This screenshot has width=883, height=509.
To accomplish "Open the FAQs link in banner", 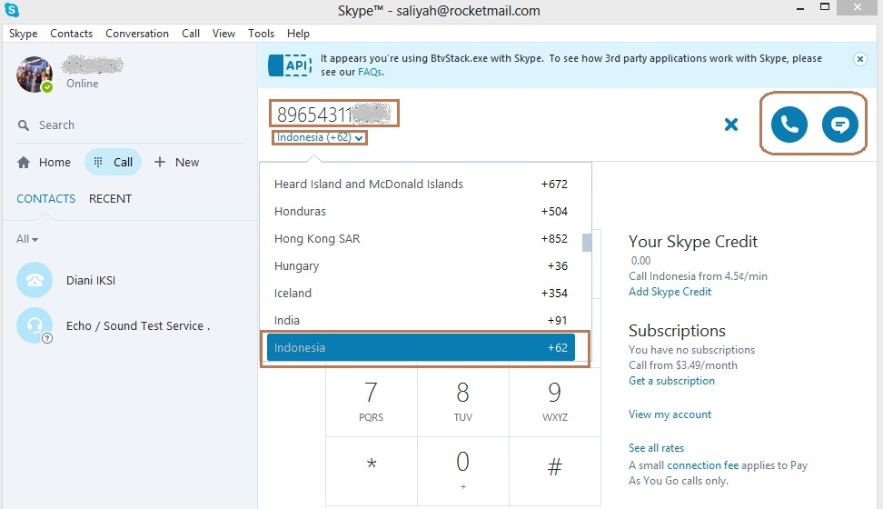I will [x=370, y=72].
